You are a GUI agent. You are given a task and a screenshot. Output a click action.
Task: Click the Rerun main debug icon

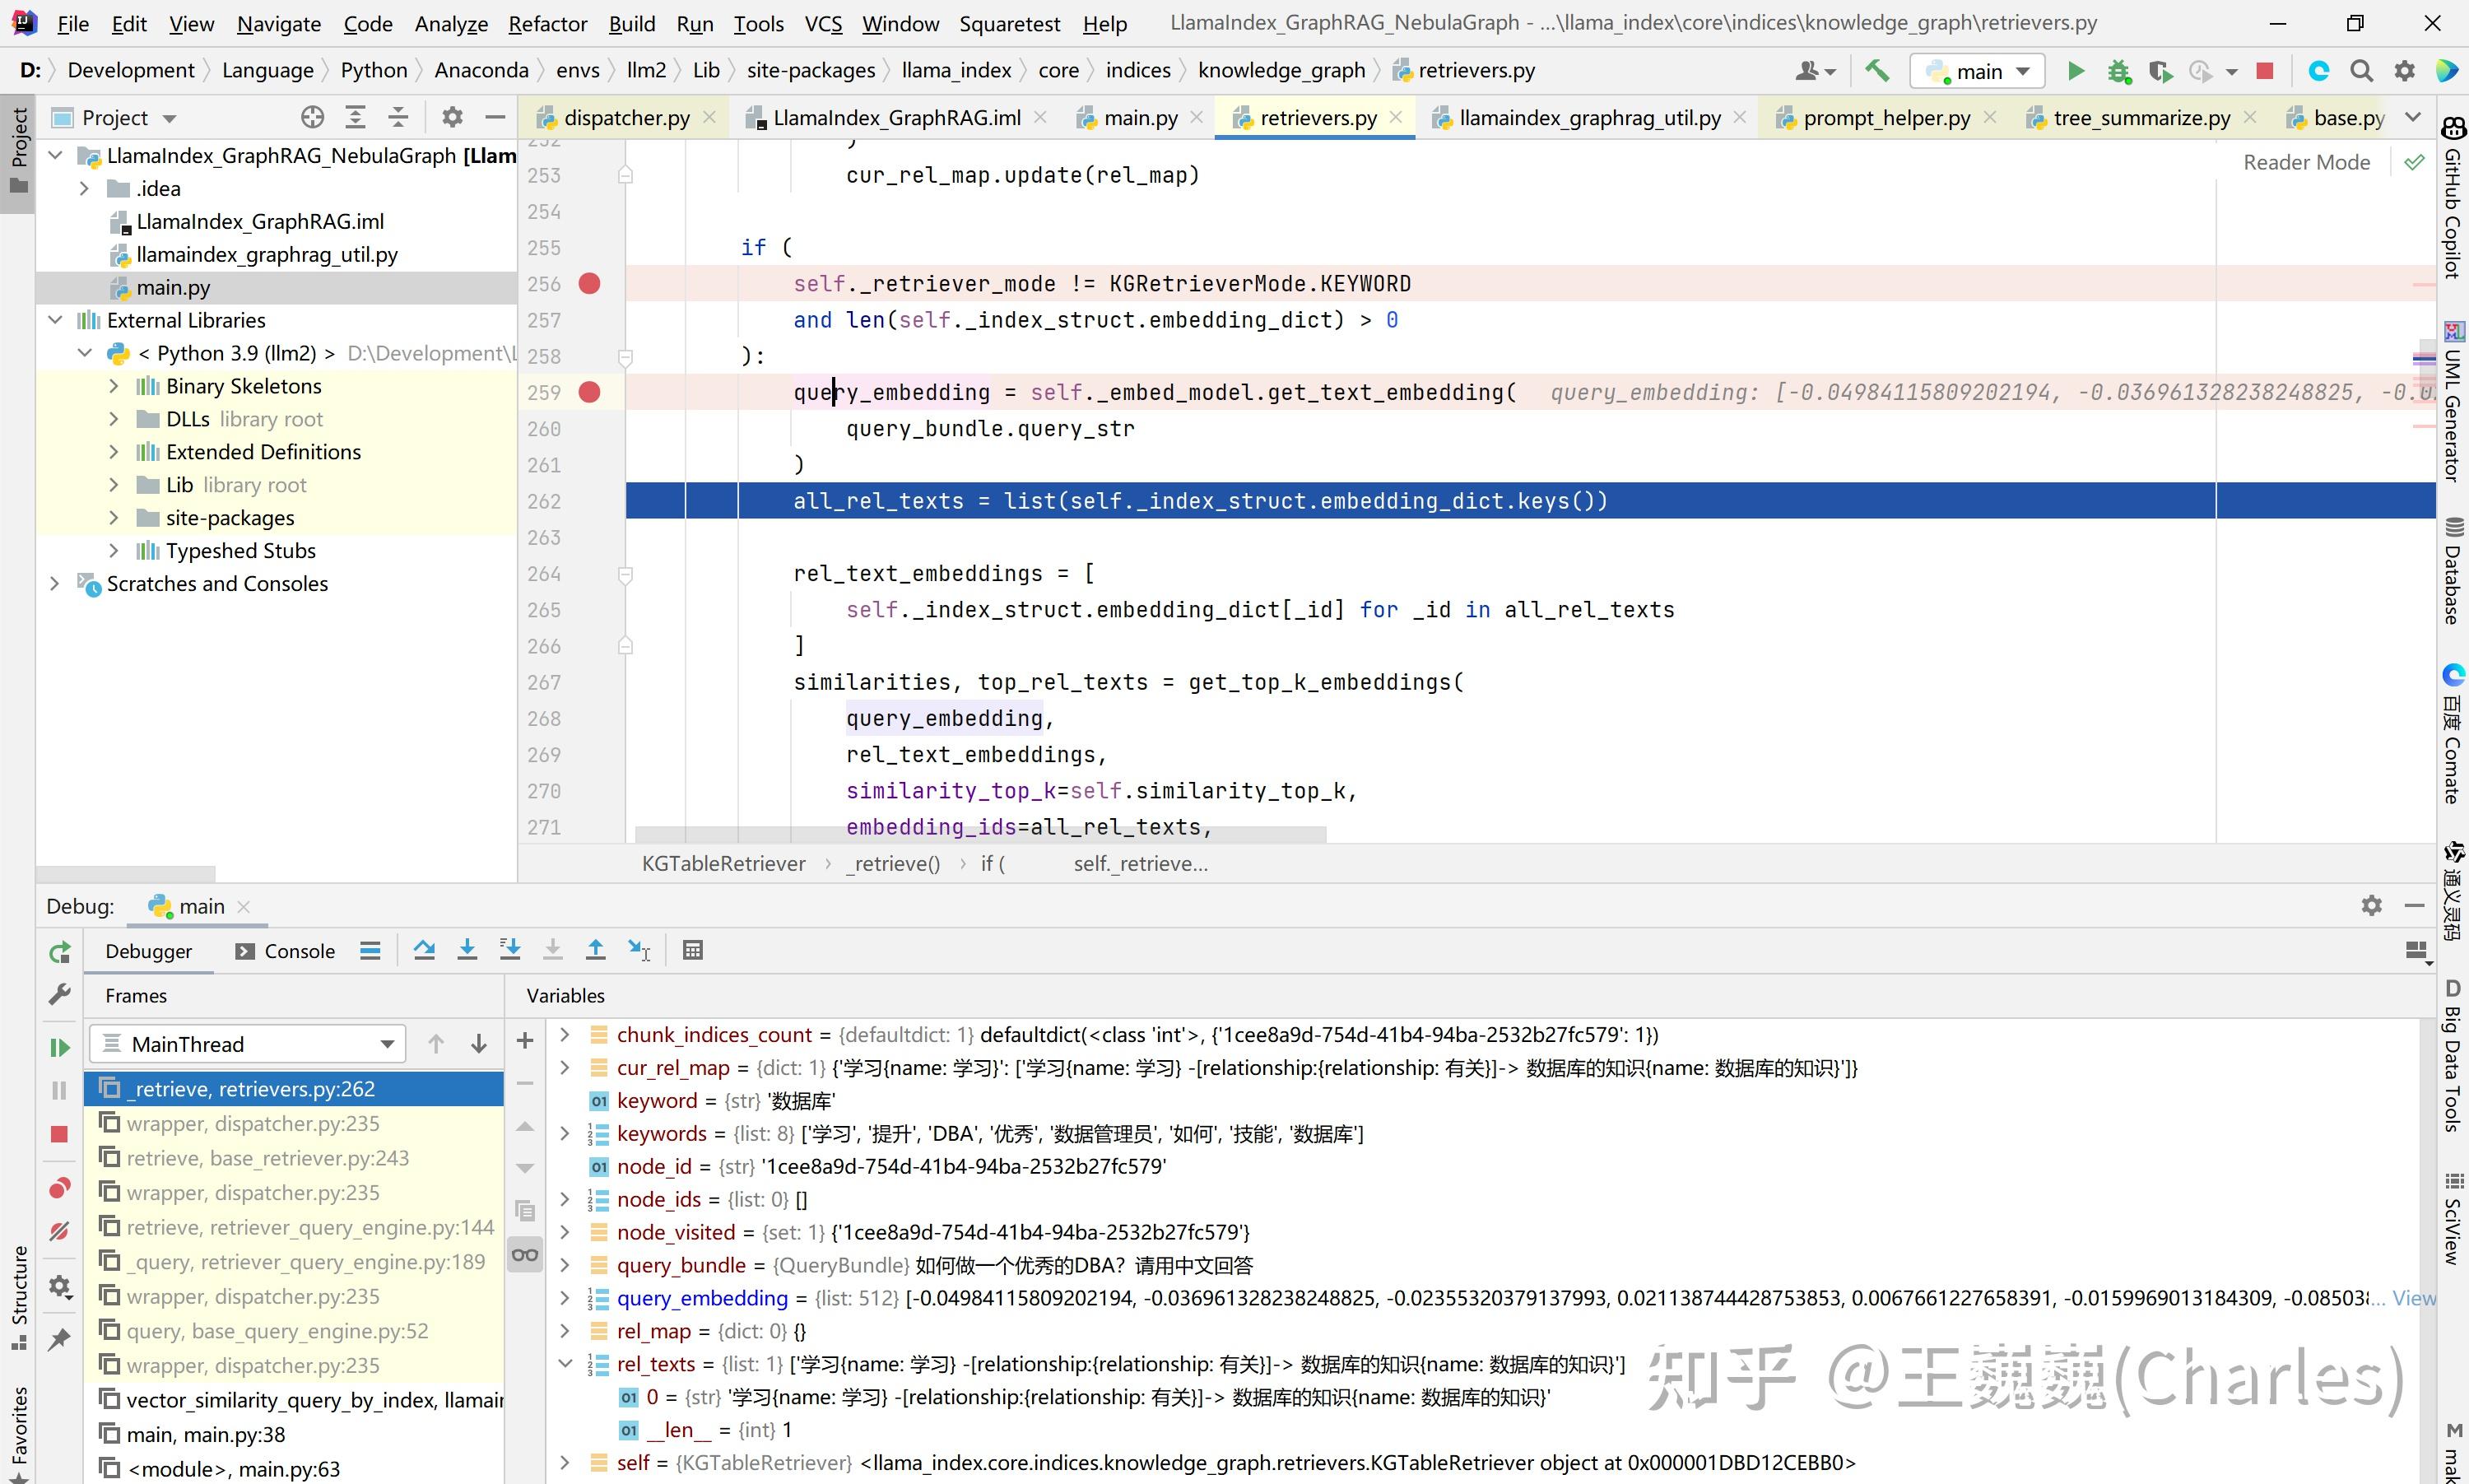59,952
